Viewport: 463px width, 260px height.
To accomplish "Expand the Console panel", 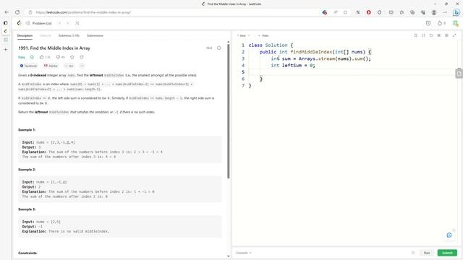I will [x=244, y=253].
